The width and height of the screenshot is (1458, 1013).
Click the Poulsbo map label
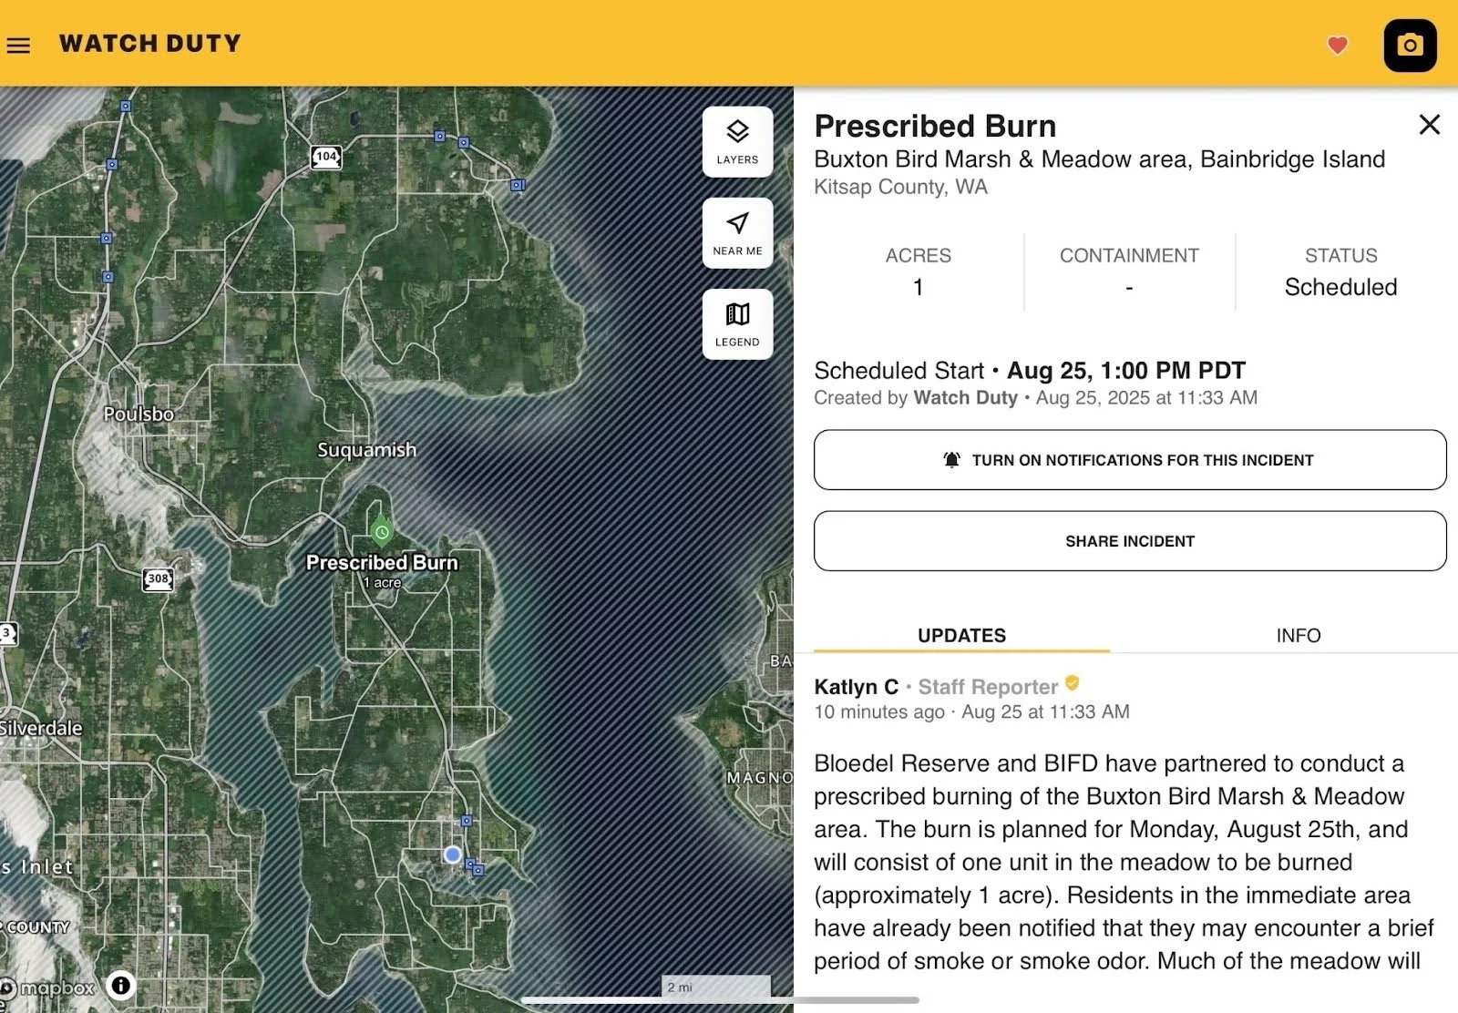pos(139,414)
